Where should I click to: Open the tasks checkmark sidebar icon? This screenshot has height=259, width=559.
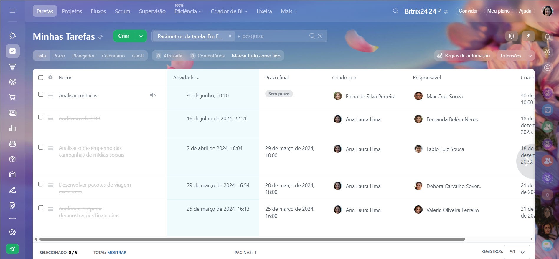pyautogui.click(x=12, y=51)
